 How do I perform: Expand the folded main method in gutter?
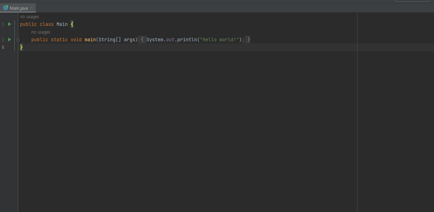18,40
